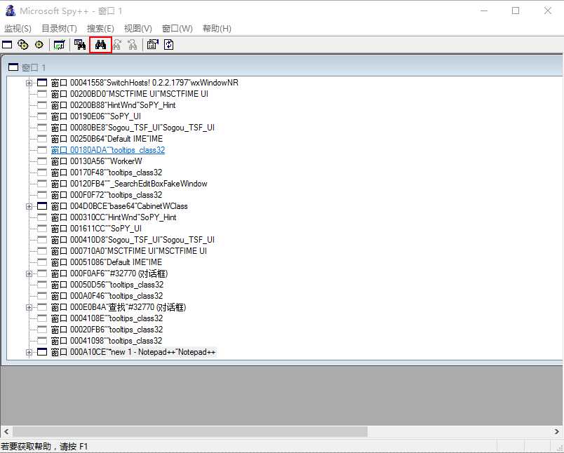Select row 000310CC HintWnd SoPY_Hint

point(114,217)
